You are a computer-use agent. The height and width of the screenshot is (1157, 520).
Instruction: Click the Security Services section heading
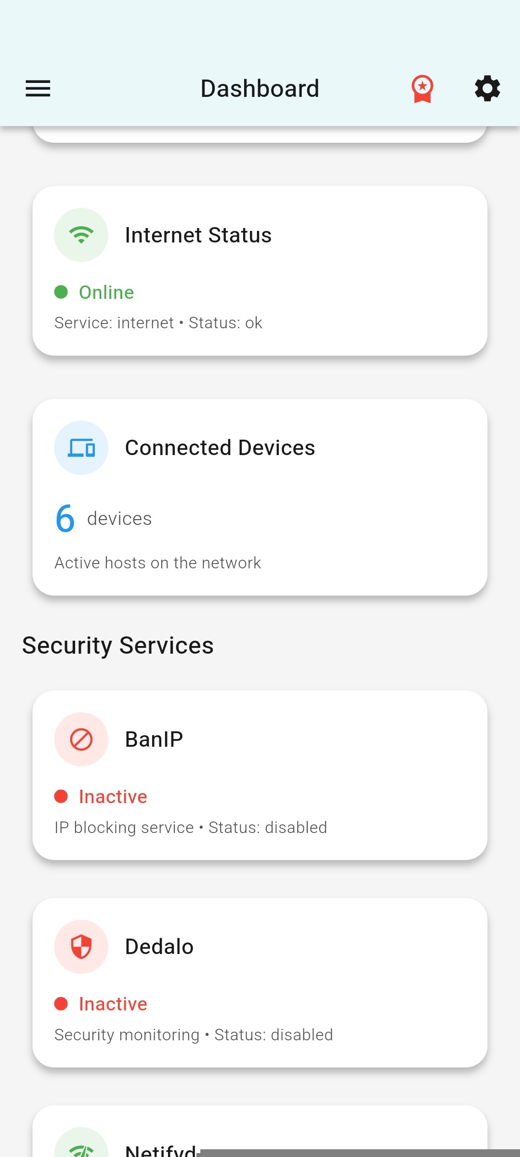click(x=118, y=646)
